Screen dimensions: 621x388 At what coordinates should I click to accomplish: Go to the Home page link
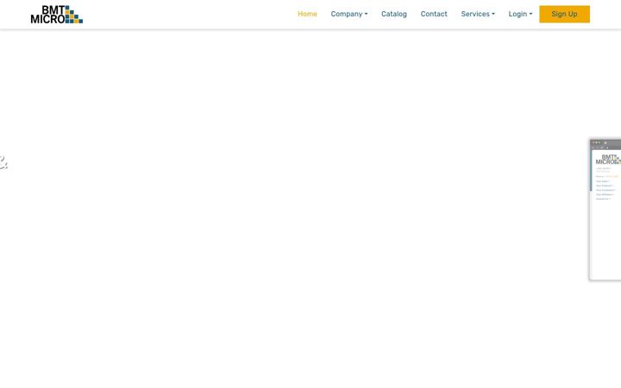click(x=307, y=14)
